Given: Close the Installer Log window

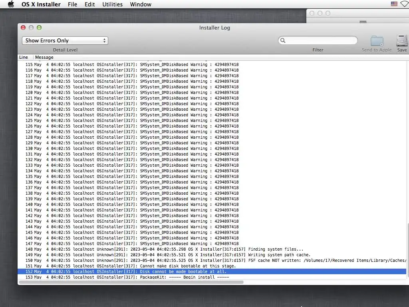Looking at the screenshot, I should coord(23,28).
